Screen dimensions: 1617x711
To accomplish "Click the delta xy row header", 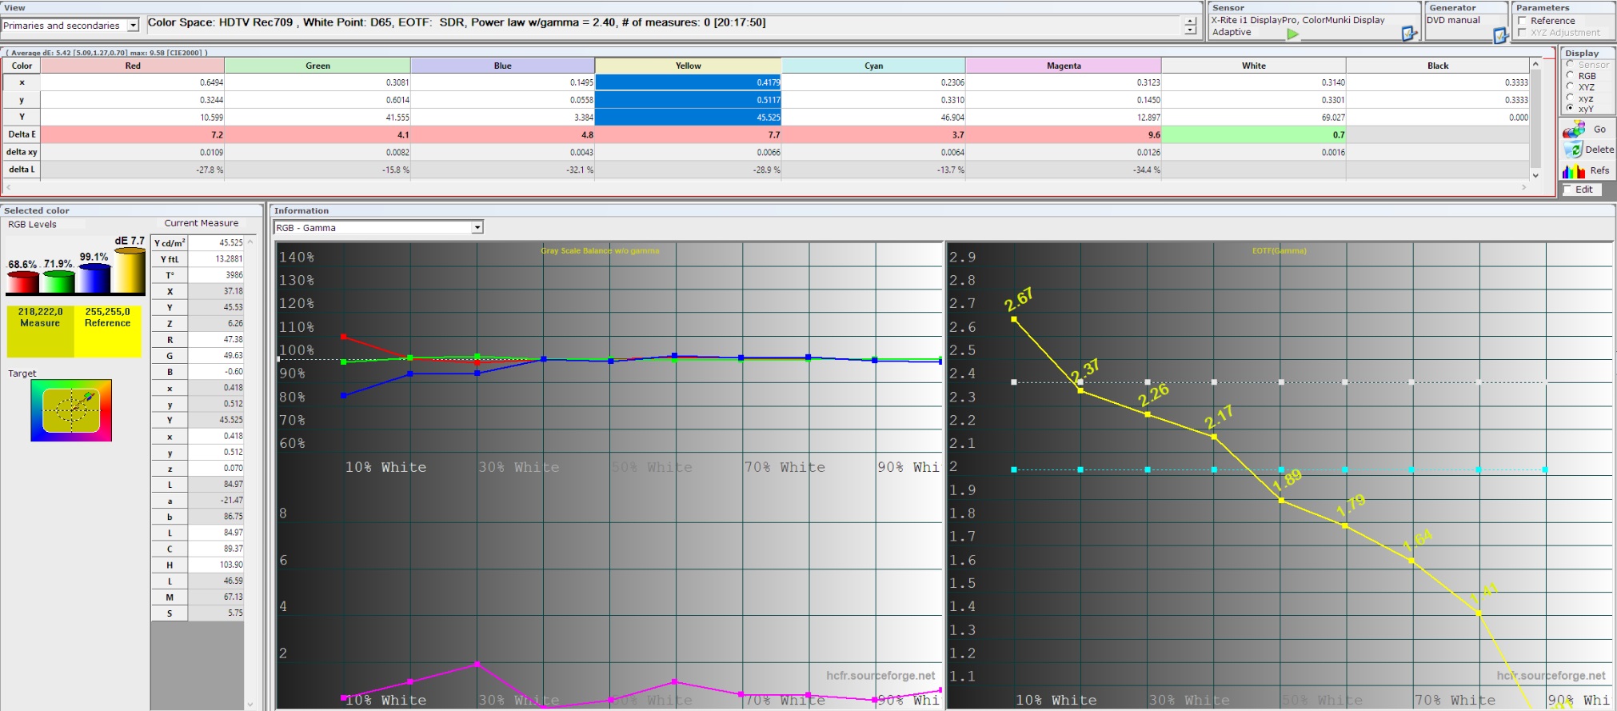I will click(x=22, y=152).
